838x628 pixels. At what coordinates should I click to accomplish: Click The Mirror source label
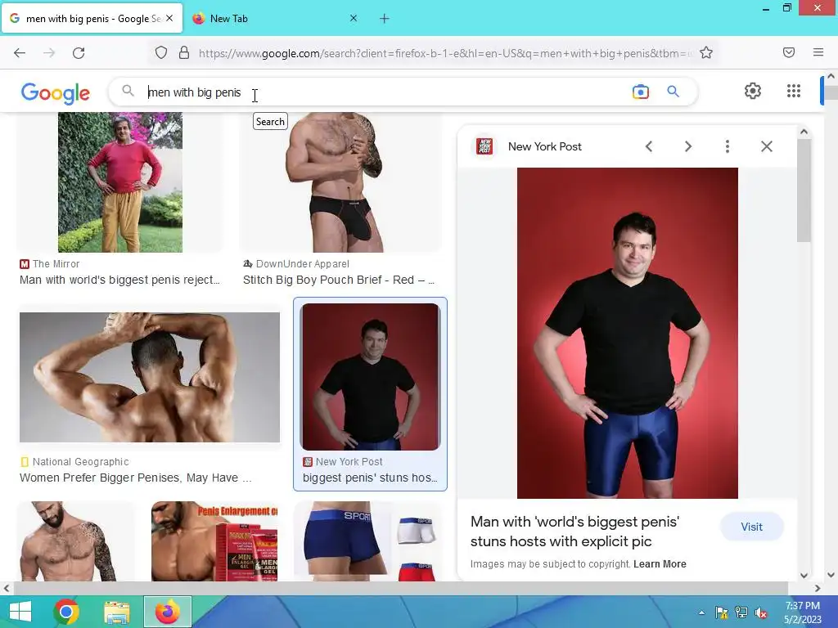pyautogui.click(x=56, y=264)
